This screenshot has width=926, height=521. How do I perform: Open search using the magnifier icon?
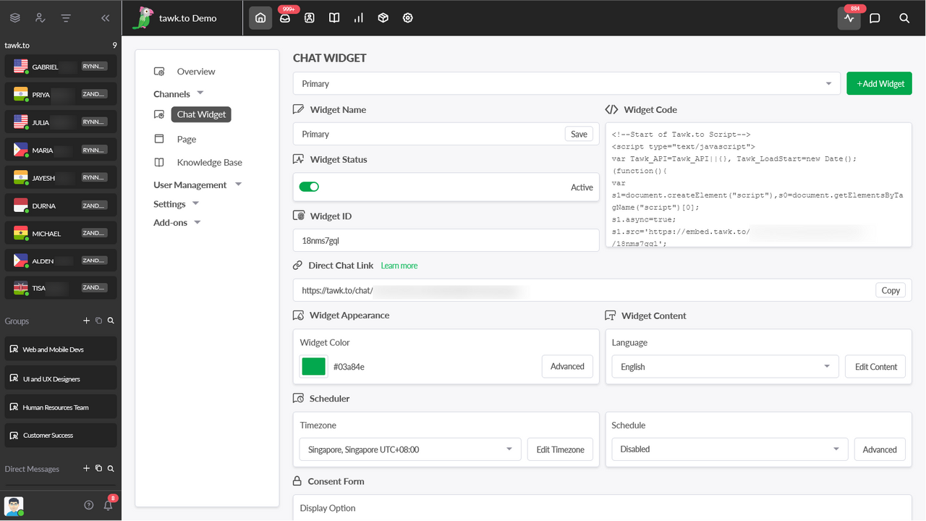(904, 18)
